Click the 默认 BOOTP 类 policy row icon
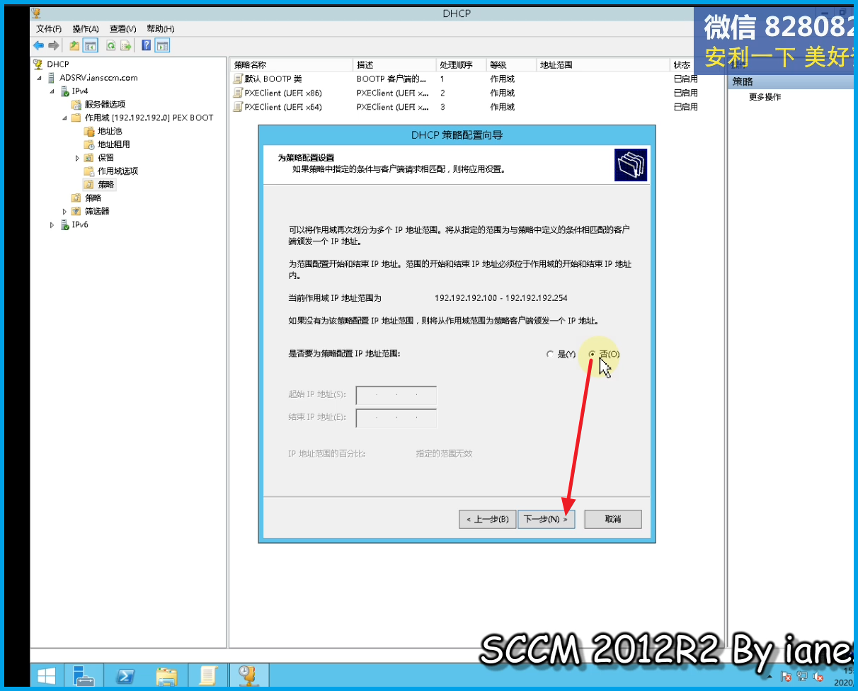Viewport: 858px width, 691px height. click(238, 79)
